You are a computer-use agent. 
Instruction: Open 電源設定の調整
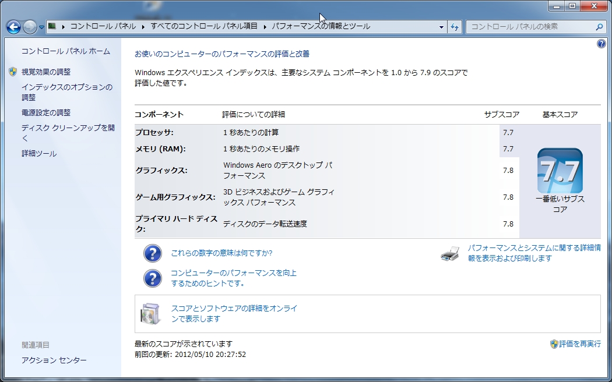click(46, 112)
